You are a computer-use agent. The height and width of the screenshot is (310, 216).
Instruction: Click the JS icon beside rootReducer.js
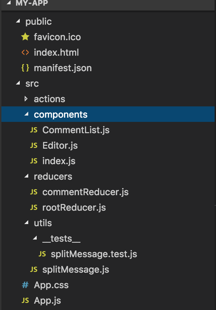34,207
